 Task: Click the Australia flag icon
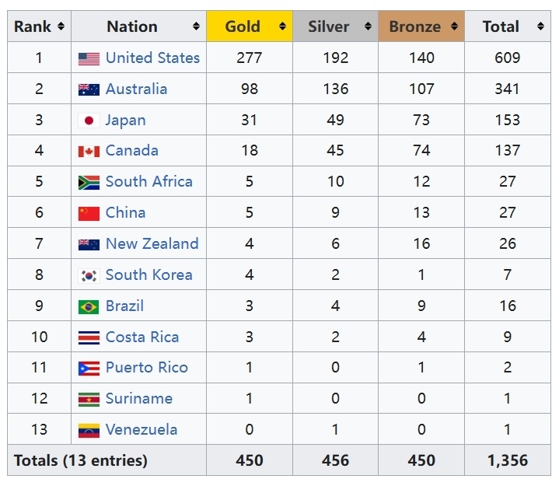89,90
